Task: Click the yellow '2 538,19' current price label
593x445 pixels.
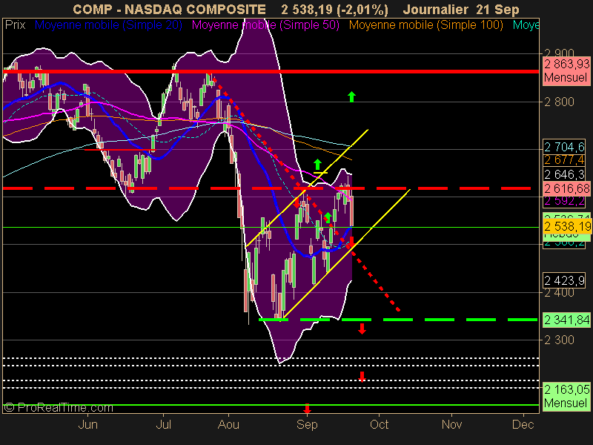Action: (x=567, y=226)
